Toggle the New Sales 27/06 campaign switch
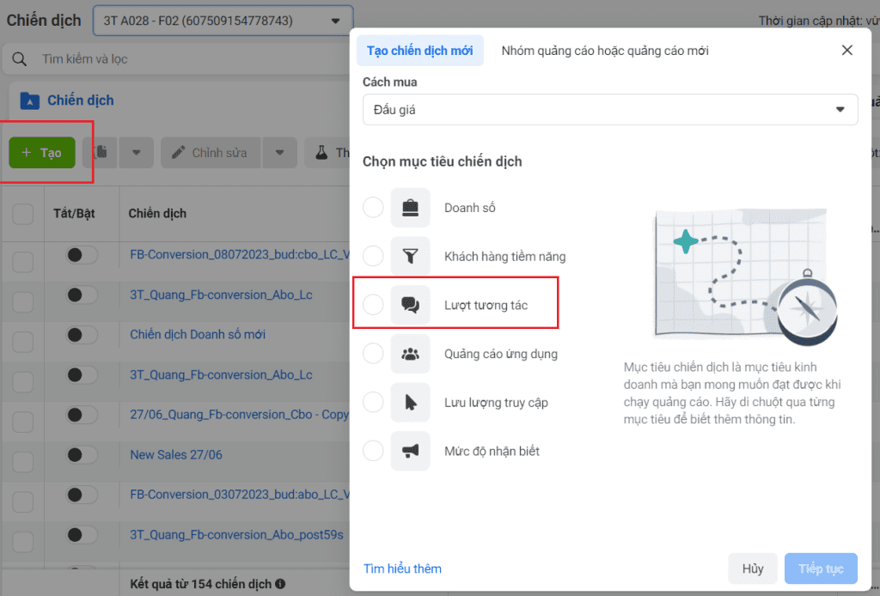The image size is (880, 596). click(x=82, y=454)
